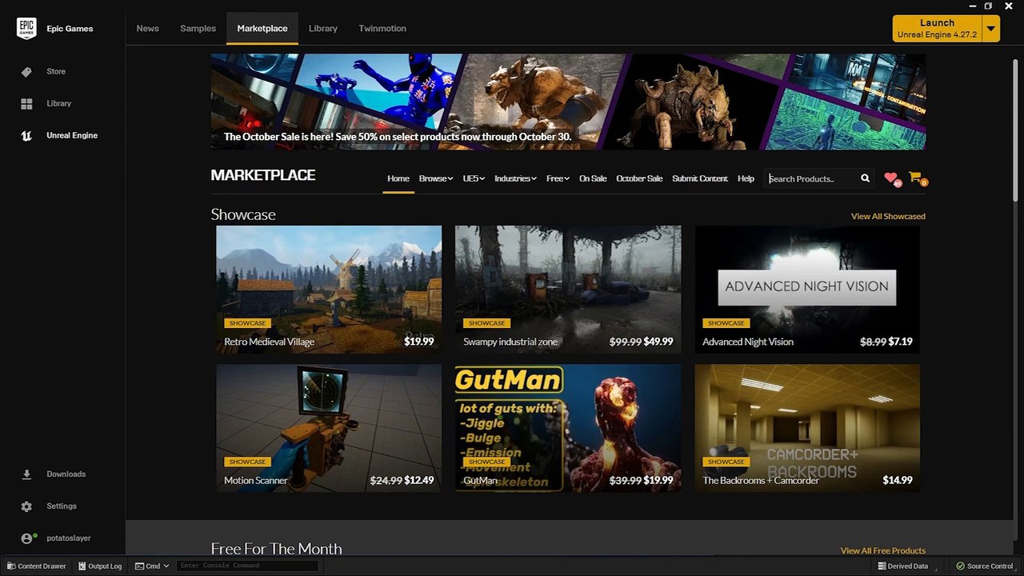Click the Backrooms + Camcorder $14.99 price

point(898,481)
